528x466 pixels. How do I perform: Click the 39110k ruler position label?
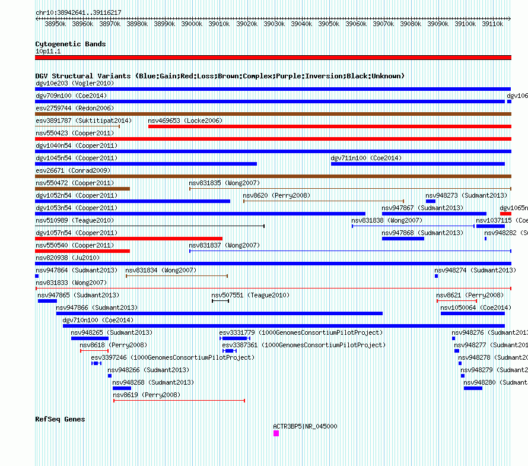pyautogui.click(x=492, y=24)
